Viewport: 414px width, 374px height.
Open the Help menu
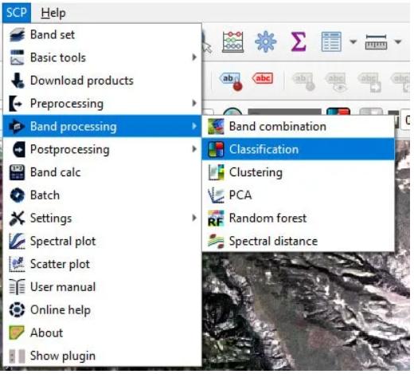click(53, 13)
